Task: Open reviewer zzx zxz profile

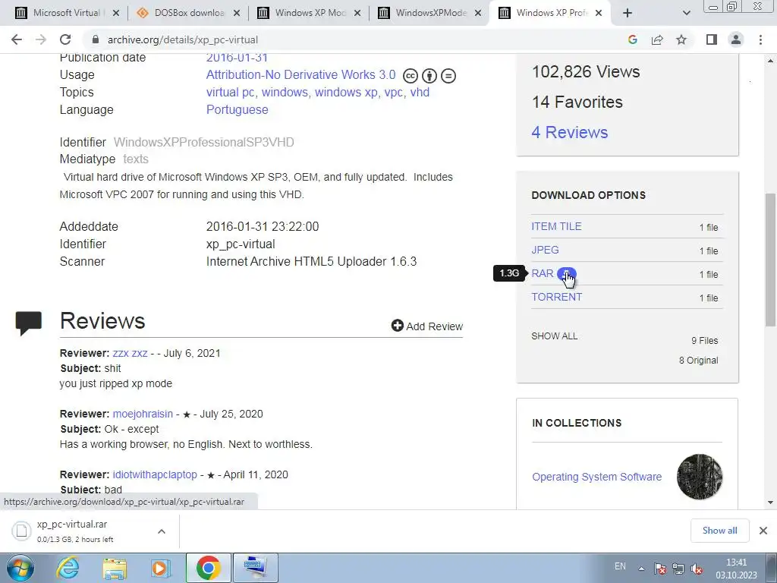Action: (130, 354)
